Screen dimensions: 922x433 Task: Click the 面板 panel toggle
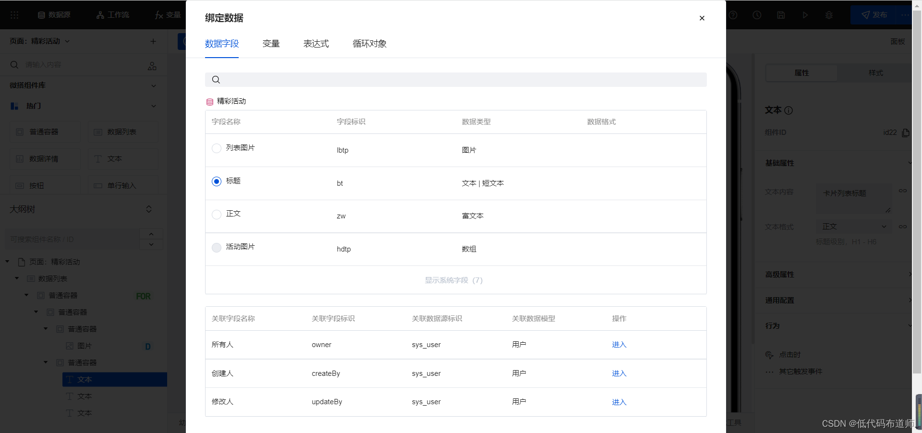(x=898, y=42)
